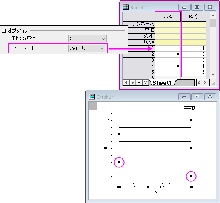
Task: Collapse the オプション section
Action: click(x=4, y=31)
